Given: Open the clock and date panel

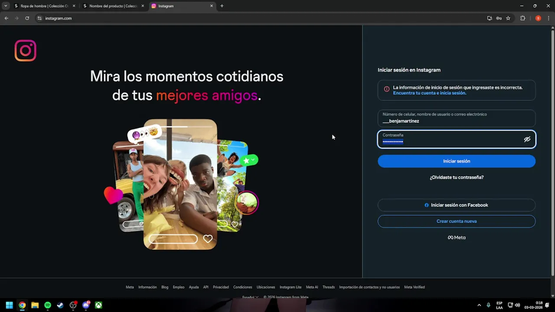Looking at the screenshot, I should [x=533, y=305].
